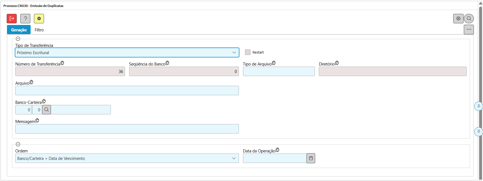
Task: Click the red exit button
Action: pyautogui.click(x=12, y=19)
